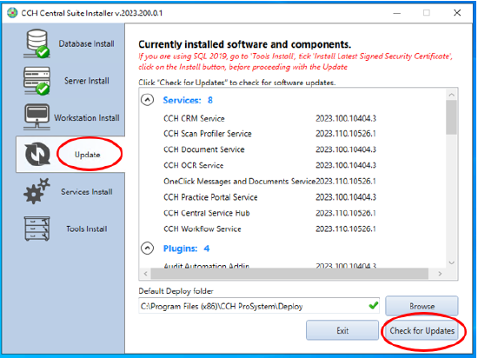This screenshot has height=358, width=478.
Task: Click the vertical scrollbar thumb
Action: point(451,117)
